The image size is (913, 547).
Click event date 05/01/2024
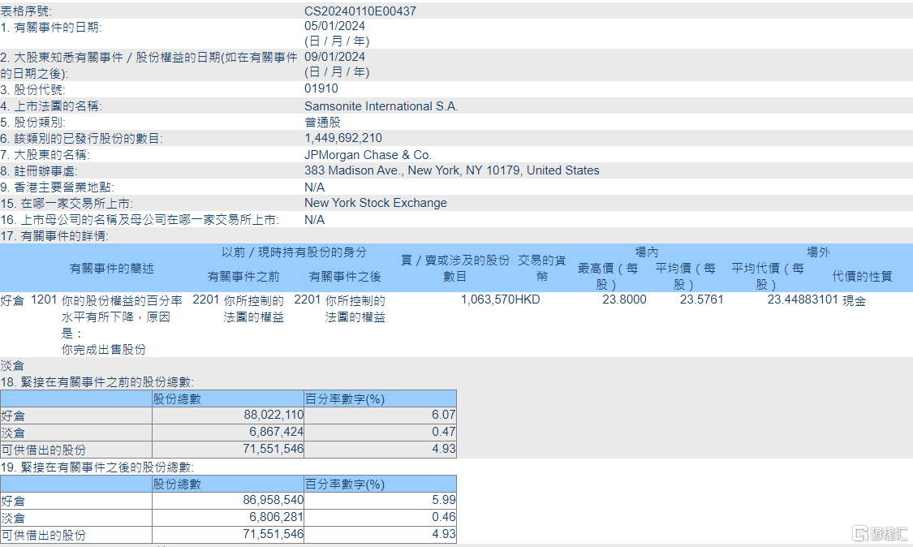point(335,26)
